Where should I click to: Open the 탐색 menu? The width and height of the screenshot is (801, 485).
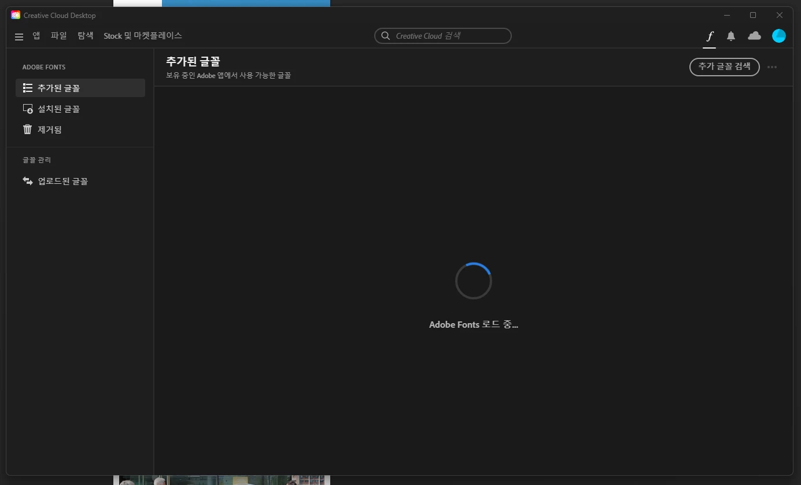(x=86, y=36)
